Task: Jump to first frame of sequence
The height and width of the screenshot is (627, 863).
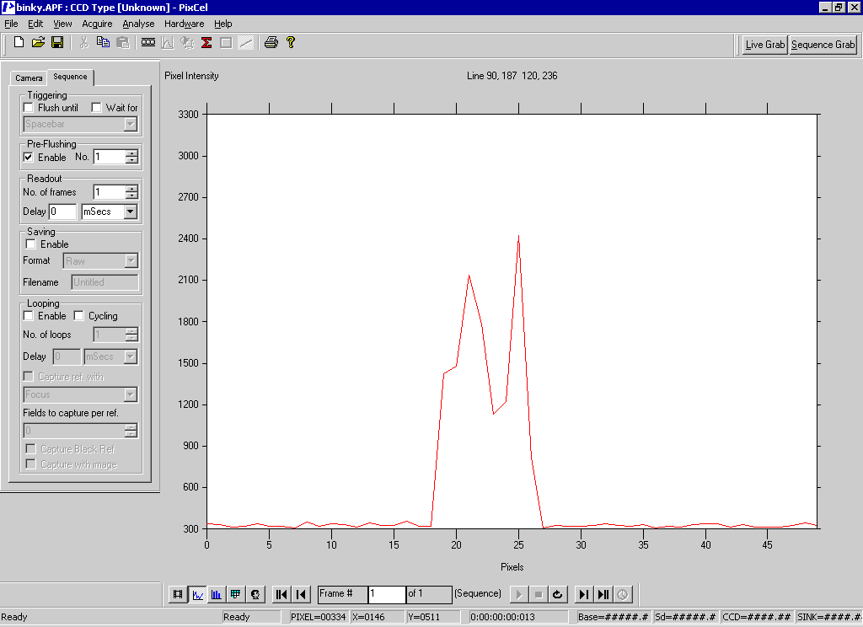Action: pyautogui.click(x=281, y=594)
